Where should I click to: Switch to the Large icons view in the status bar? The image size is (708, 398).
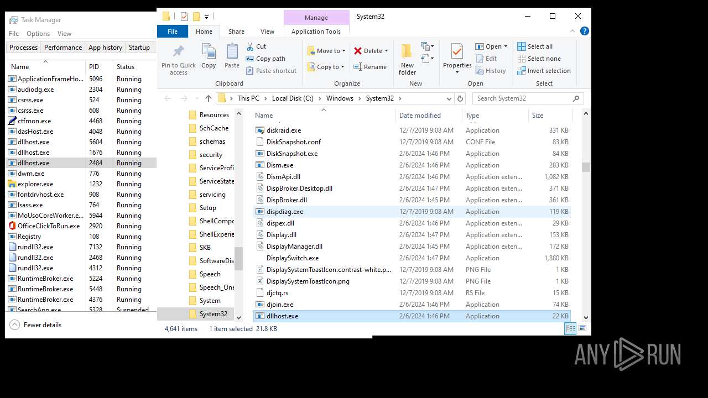tap(582, 328)
